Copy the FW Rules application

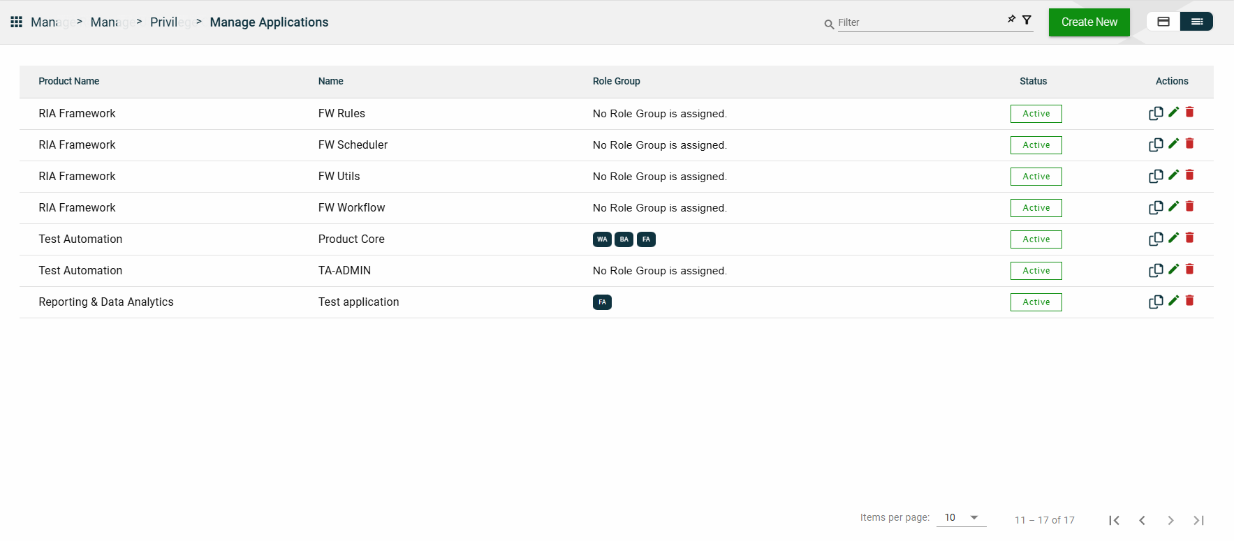1155,113
